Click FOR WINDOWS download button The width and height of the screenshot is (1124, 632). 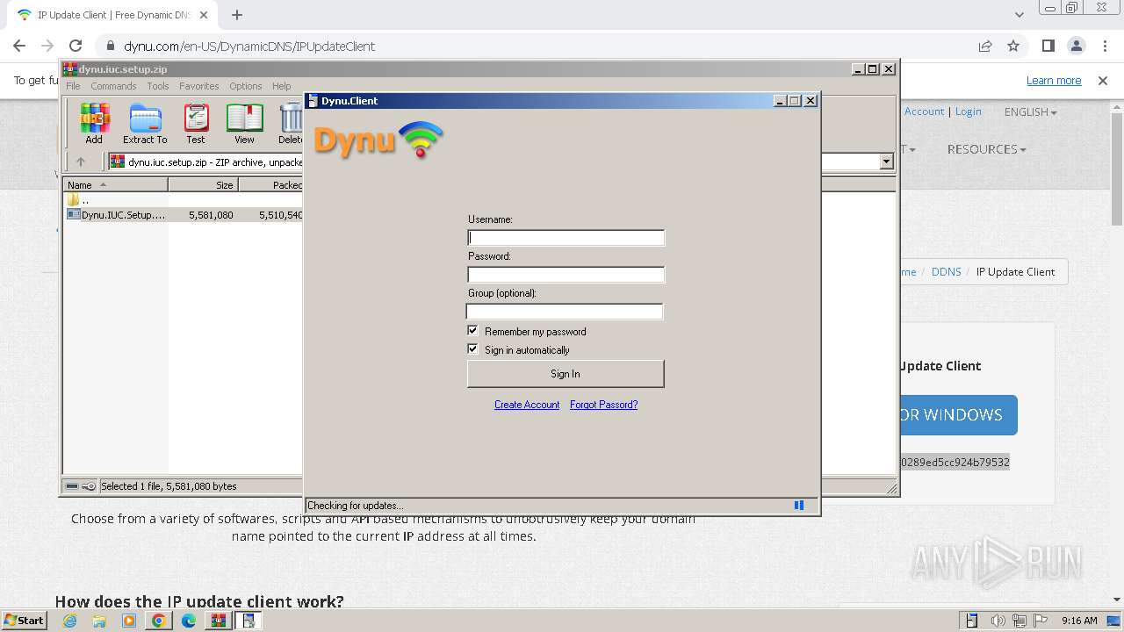click(957, 415)
